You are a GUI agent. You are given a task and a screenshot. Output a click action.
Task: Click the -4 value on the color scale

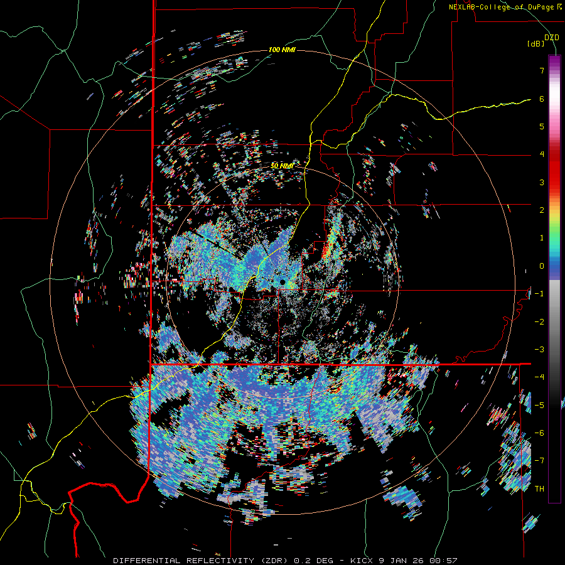[539, 377]
